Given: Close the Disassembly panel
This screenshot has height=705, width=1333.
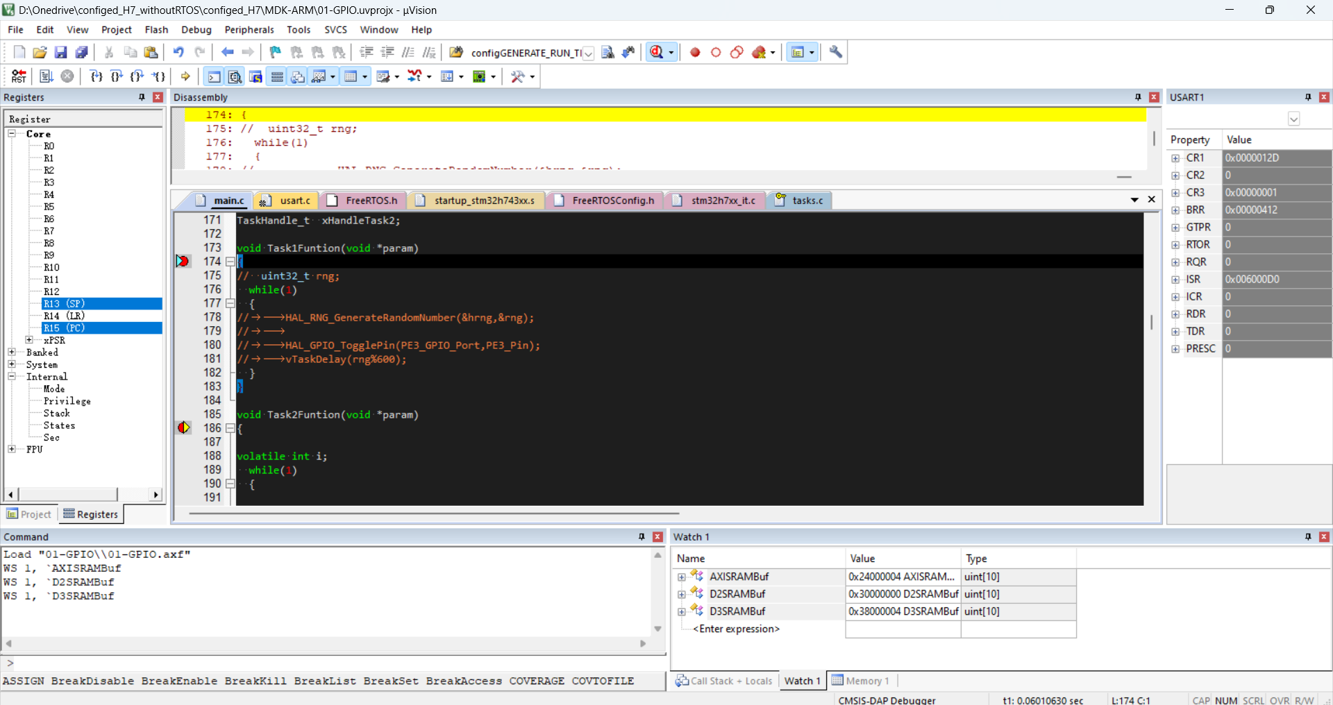Looking at the screenshot, I should pos(1154,97).
